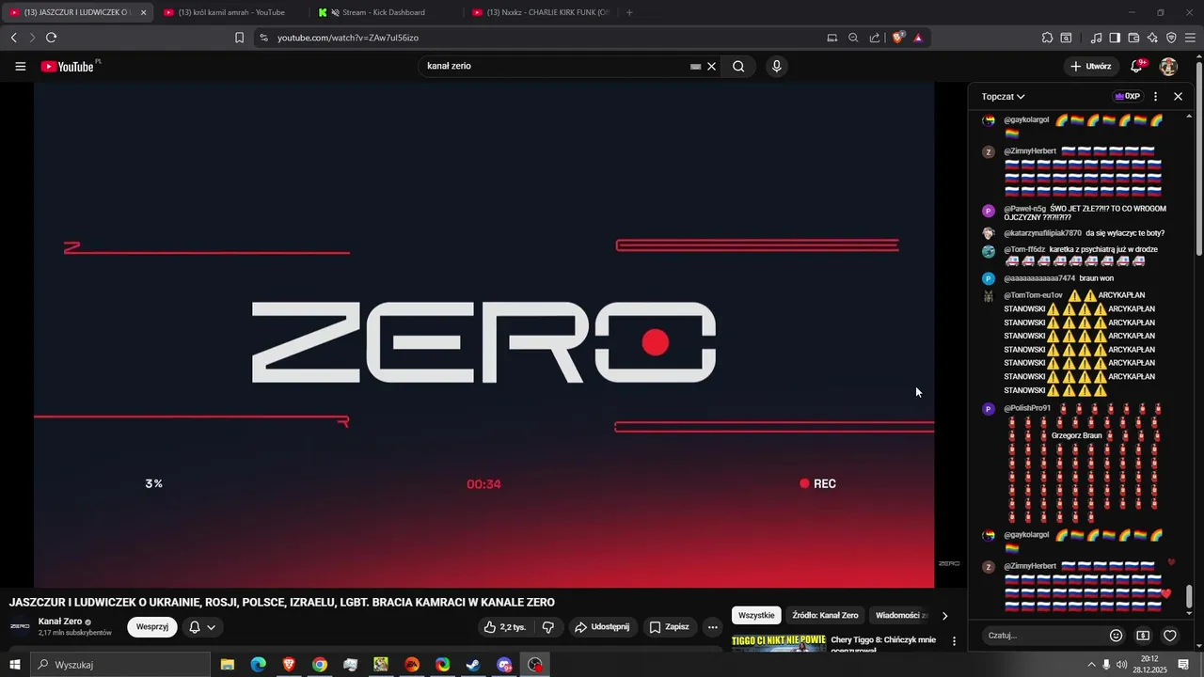Open the browser main menu
This screenshot has width=1204, height=677.
click(1190, 38)
